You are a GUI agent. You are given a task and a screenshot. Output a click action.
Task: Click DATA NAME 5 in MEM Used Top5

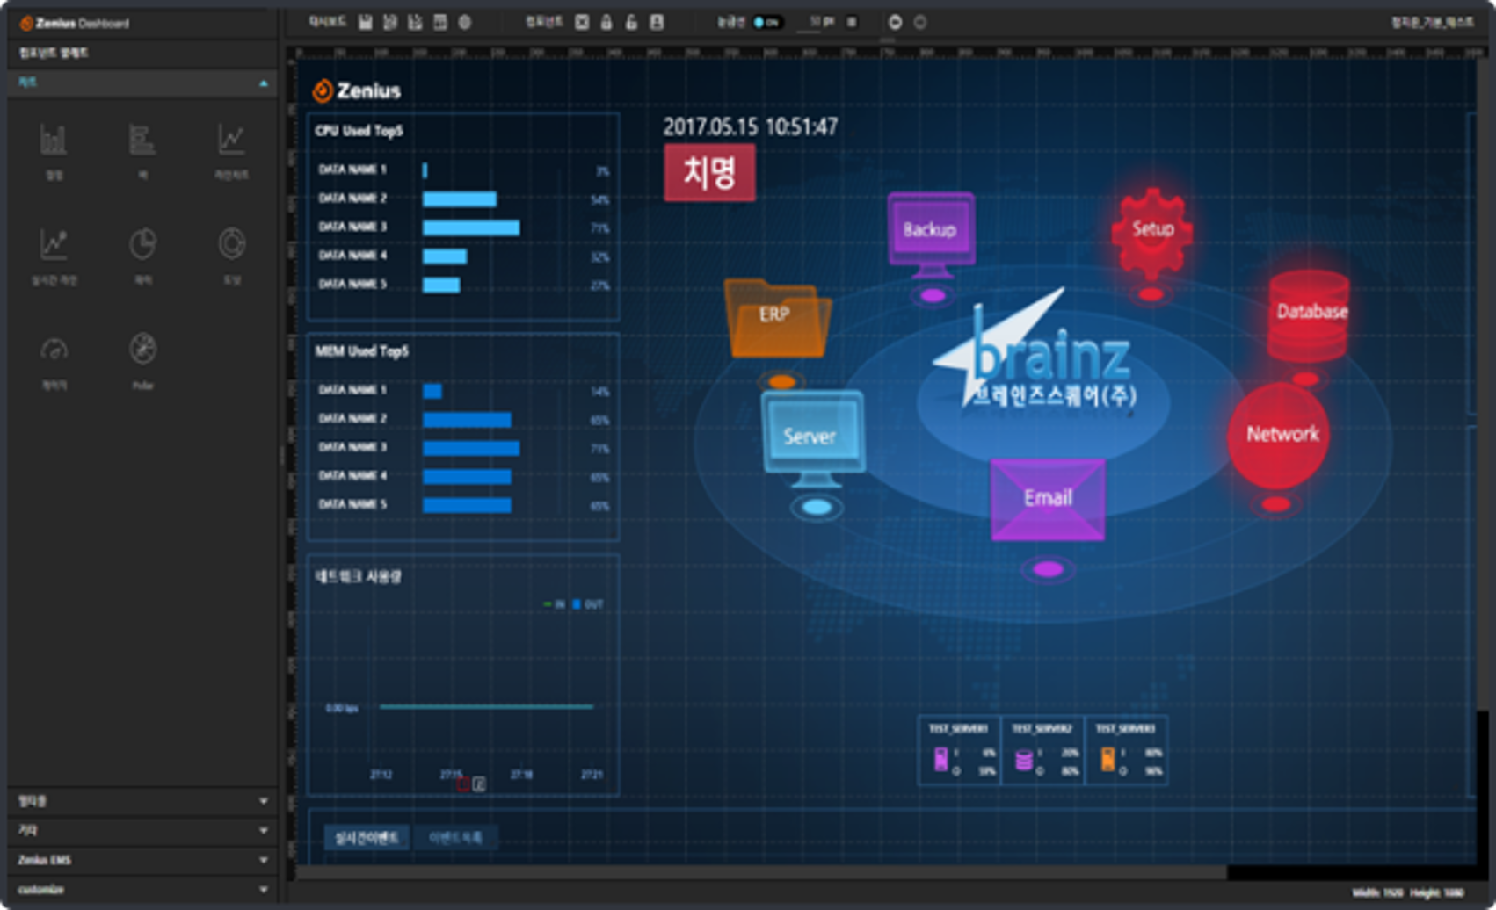point(352,504)
